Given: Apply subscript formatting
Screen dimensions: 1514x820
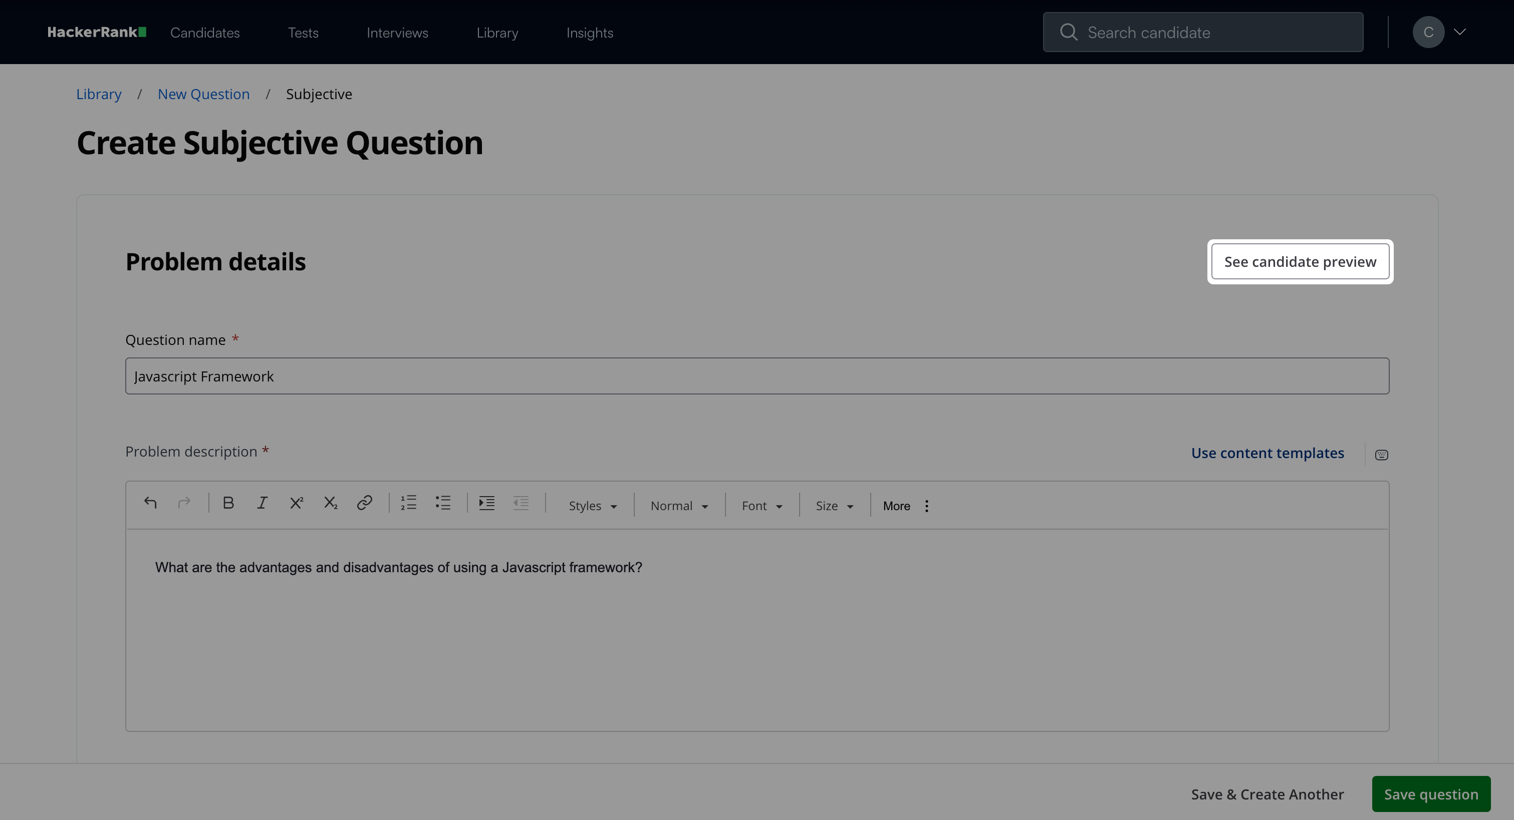Looking at the screenshot, I should coord(330,504).
